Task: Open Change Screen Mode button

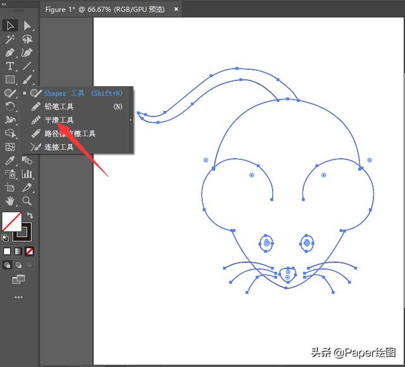Action: tap(18, 279)
